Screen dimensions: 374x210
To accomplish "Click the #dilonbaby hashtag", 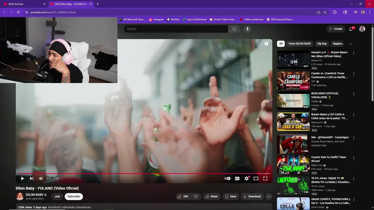I will click(68, 207).
